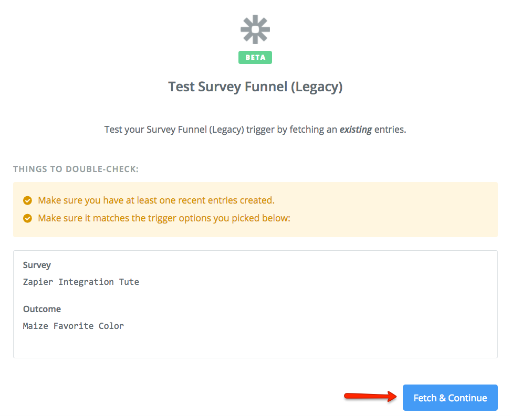
Task: Select the 'THINGS TO DOUBLE-CHECK' label
Action: pyautogui.click(x=76, y=169)
